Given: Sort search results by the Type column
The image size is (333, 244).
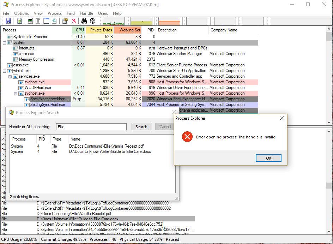Looking at the screenshot, I should pos(59,139).
